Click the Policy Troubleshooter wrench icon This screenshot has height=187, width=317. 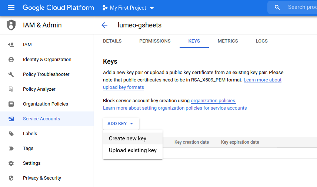11,74
